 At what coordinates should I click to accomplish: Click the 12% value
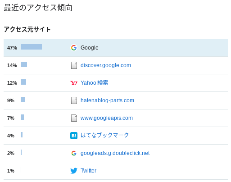coord(12,83)
